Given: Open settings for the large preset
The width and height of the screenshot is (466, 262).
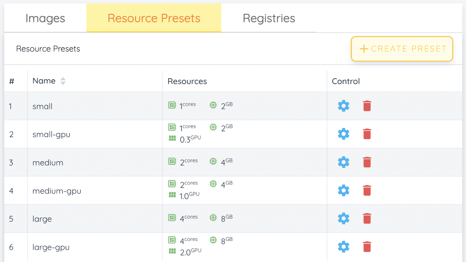Looking at the screenshot, I should pyautogui.click(x=343, y=218).
